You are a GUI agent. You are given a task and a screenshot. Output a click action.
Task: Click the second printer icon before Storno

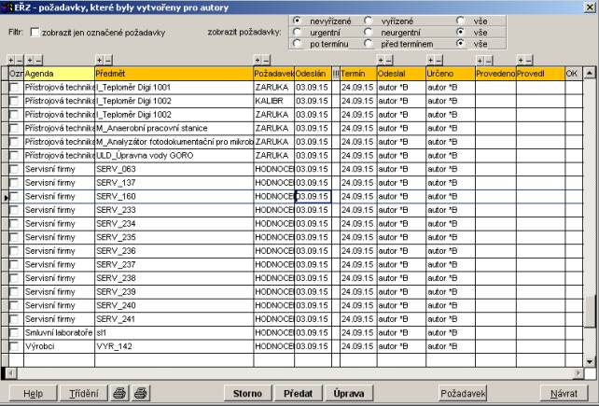click(x=140, y=394)
